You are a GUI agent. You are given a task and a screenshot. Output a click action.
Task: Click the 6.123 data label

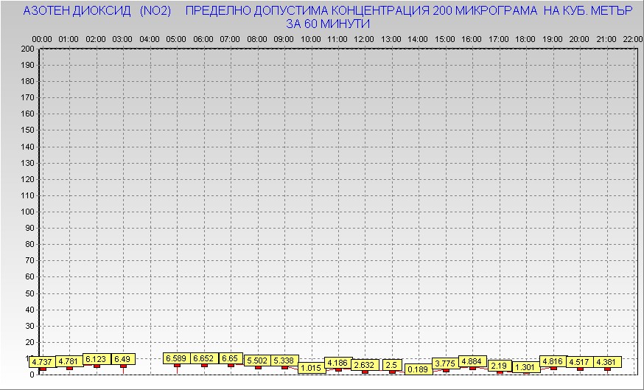(97, 359)
